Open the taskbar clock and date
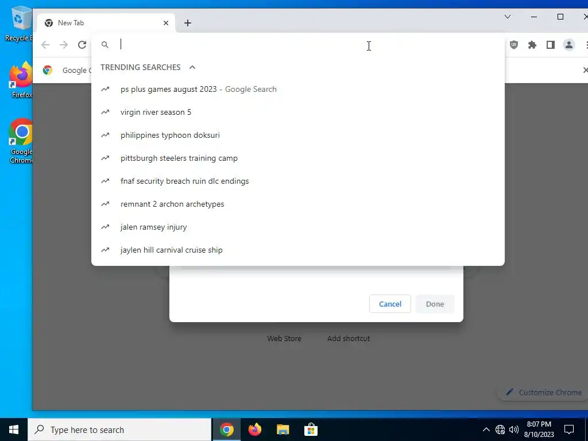Image resolution: width=588 pixels, height=441 pixels. 539,430
